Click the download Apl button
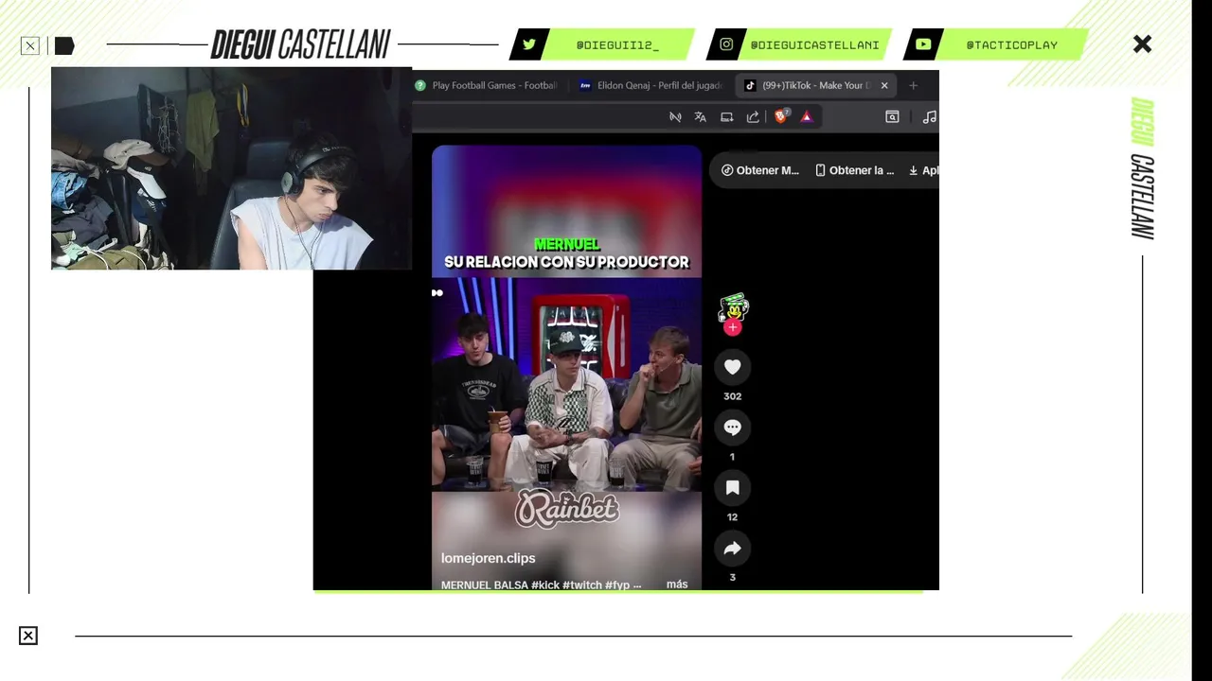 coord(924,170)
